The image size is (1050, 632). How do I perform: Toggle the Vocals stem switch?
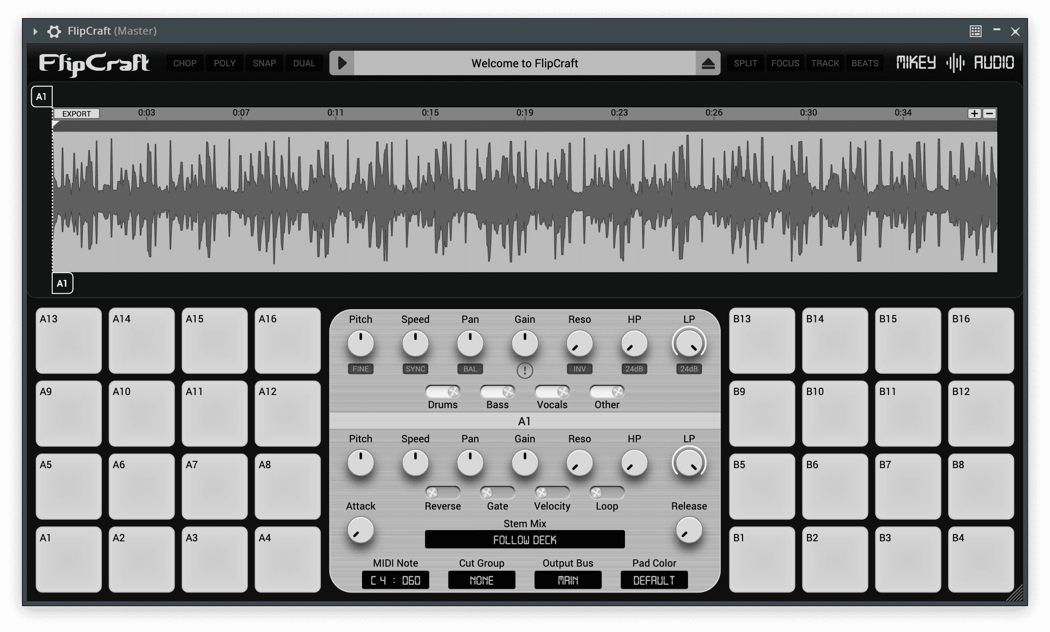[x=552, y=392]
